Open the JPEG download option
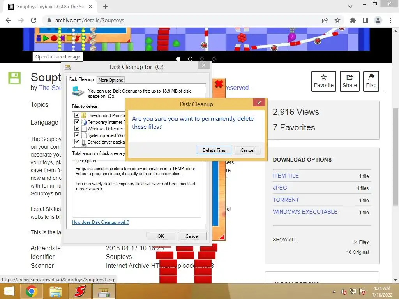 pos(280,188)
